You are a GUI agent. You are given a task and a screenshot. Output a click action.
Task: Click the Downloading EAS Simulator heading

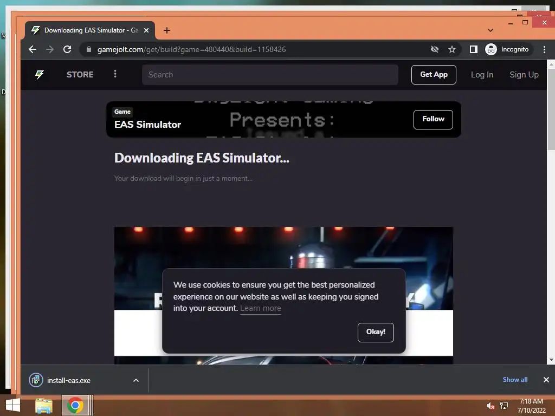coord(202,158)
